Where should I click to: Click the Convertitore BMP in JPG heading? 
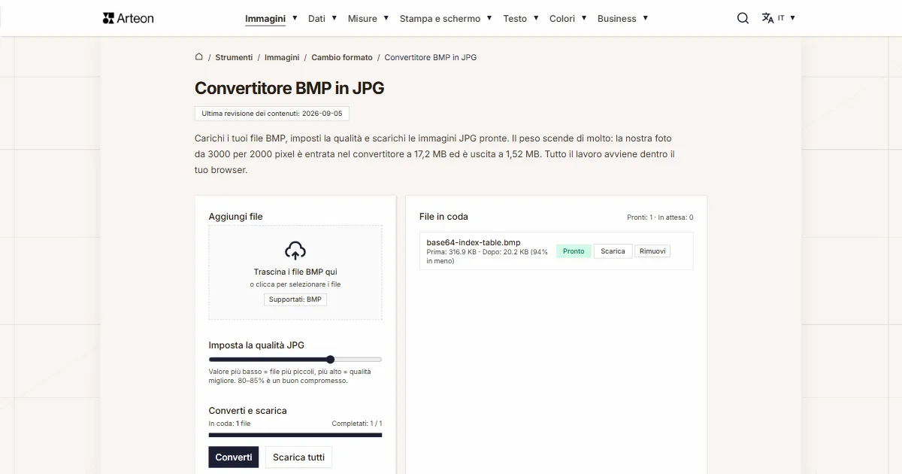[x=289, y=88]
